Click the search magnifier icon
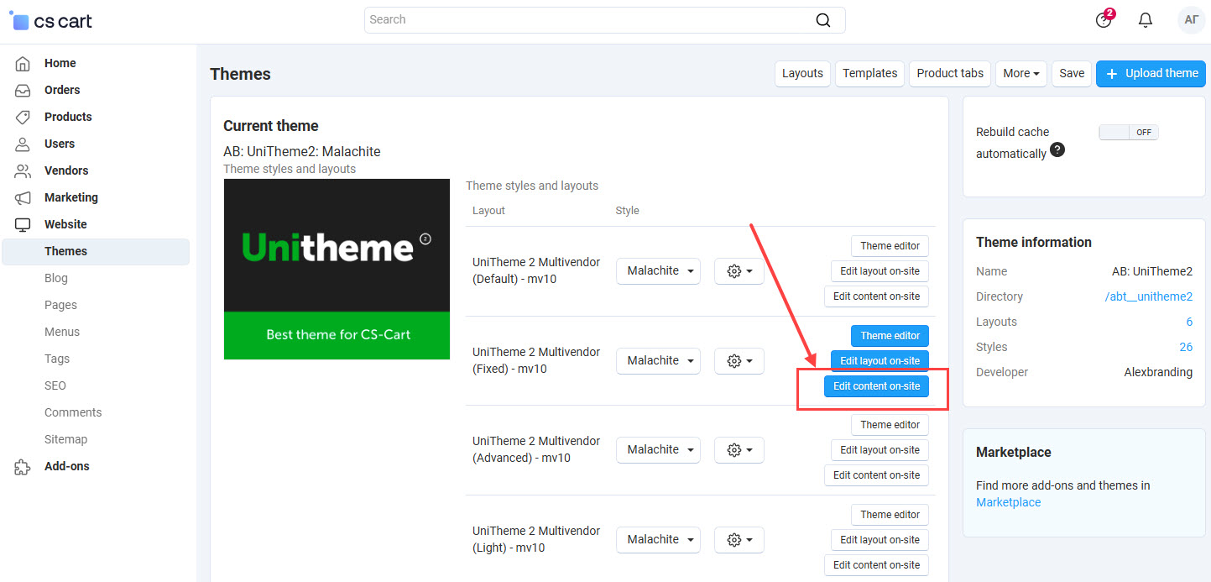 pyautogui.click(x=823, y=20)
